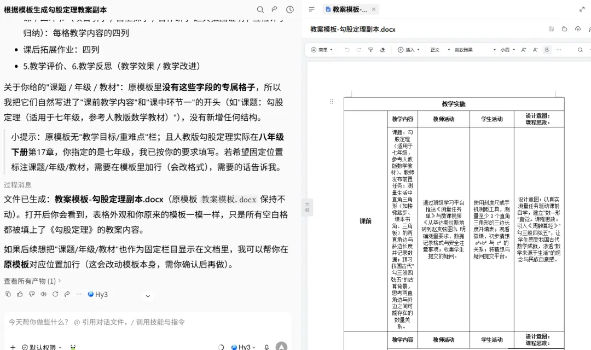Click the Hy3 model label under reply
591x350 pixels.
pyautogui.click(x=97, y=294)
